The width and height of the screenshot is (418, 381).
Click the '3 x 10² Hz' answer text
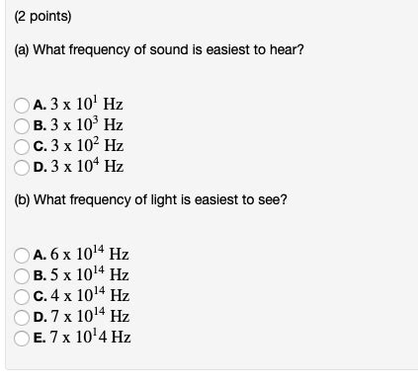(x=87, y=145)
